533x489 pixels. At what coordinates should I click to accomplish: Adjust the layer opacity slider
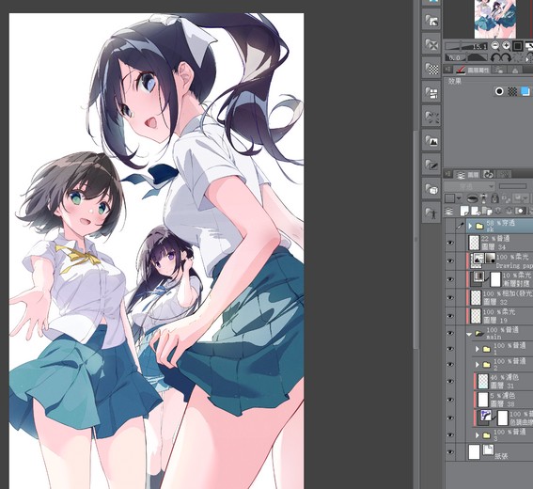(512, 186)
